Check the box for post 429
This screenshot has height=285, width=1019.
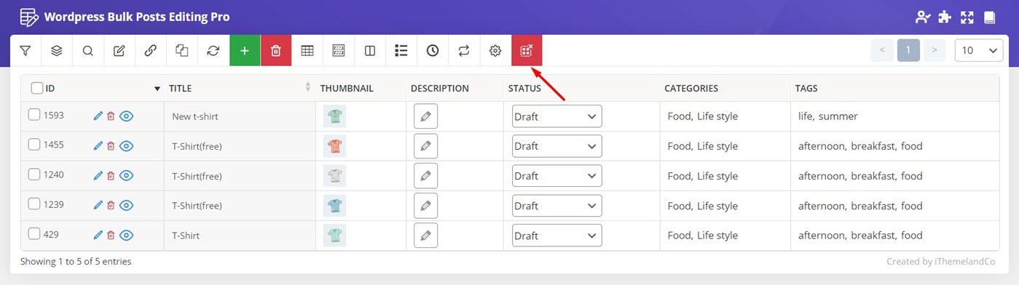coord(34,233)
